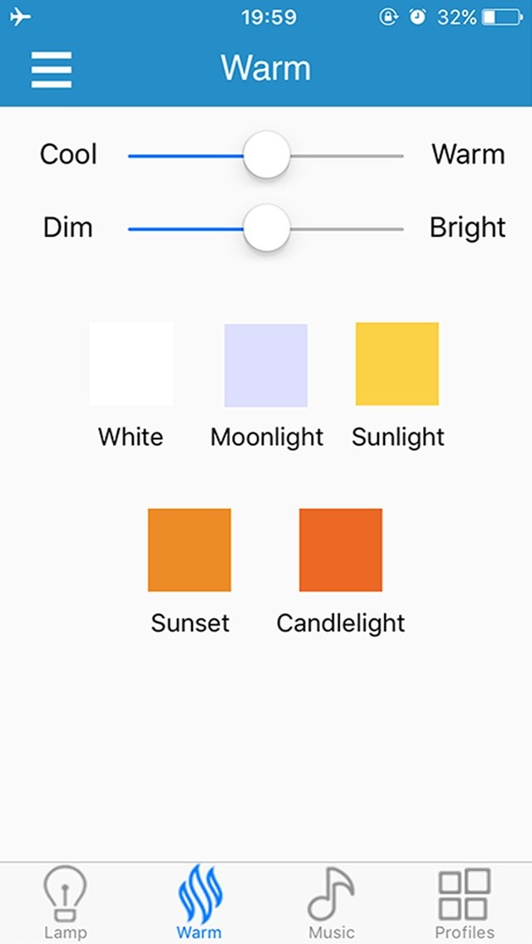The height and width of the screenshot is (944, 532).
Task: Tap the Candlelight label text
Action: tap(341, 623)
